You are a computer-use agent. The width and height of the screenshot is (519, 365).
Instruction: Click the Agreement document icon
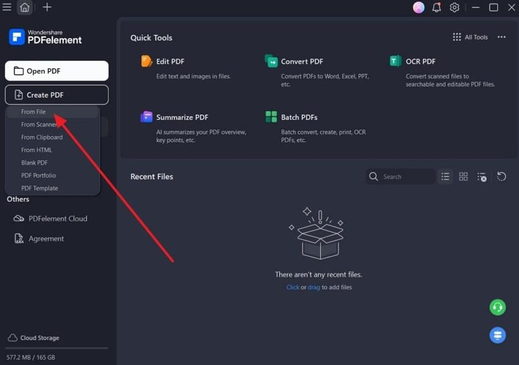coord(19,238)
